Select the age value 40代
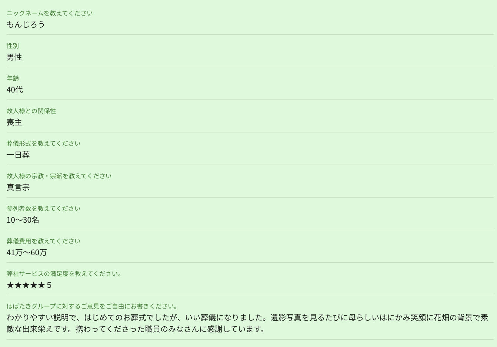Screen dimensions: 497x347 click(x=15, y=90)
